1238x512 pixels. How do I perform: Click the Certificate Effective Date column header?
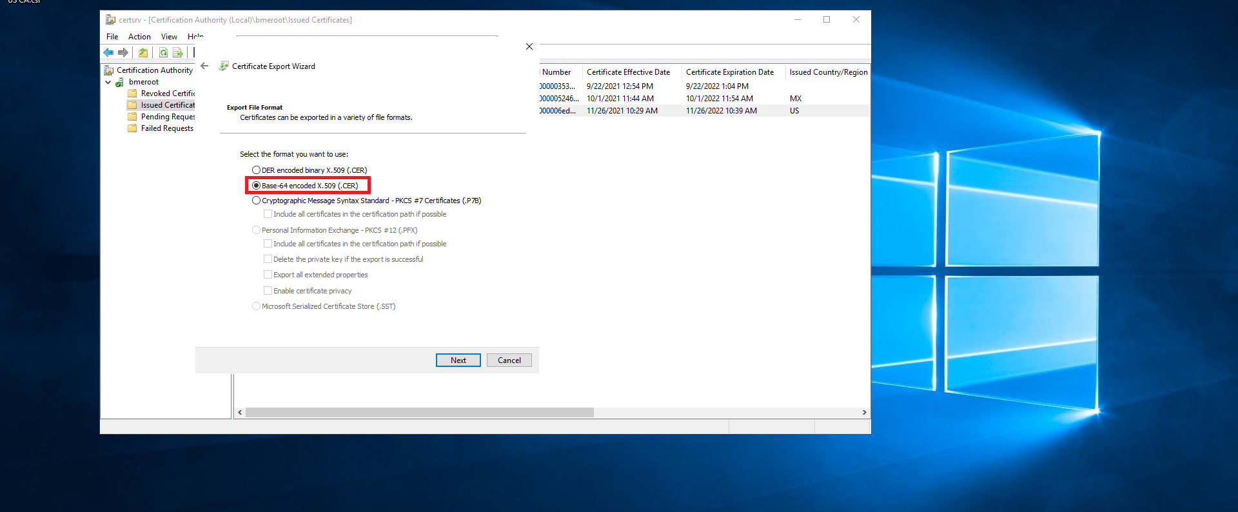[x=632, y=72]
